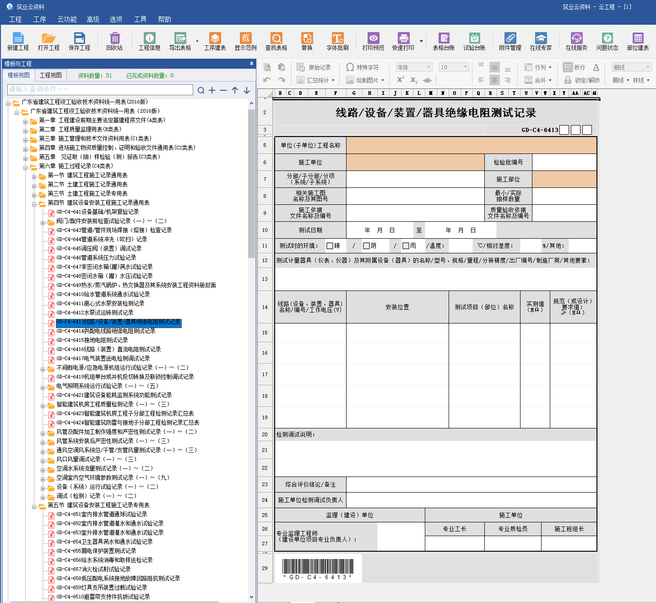Apply superscript X² formatting

pyautogui.click(x=401, y=80)
